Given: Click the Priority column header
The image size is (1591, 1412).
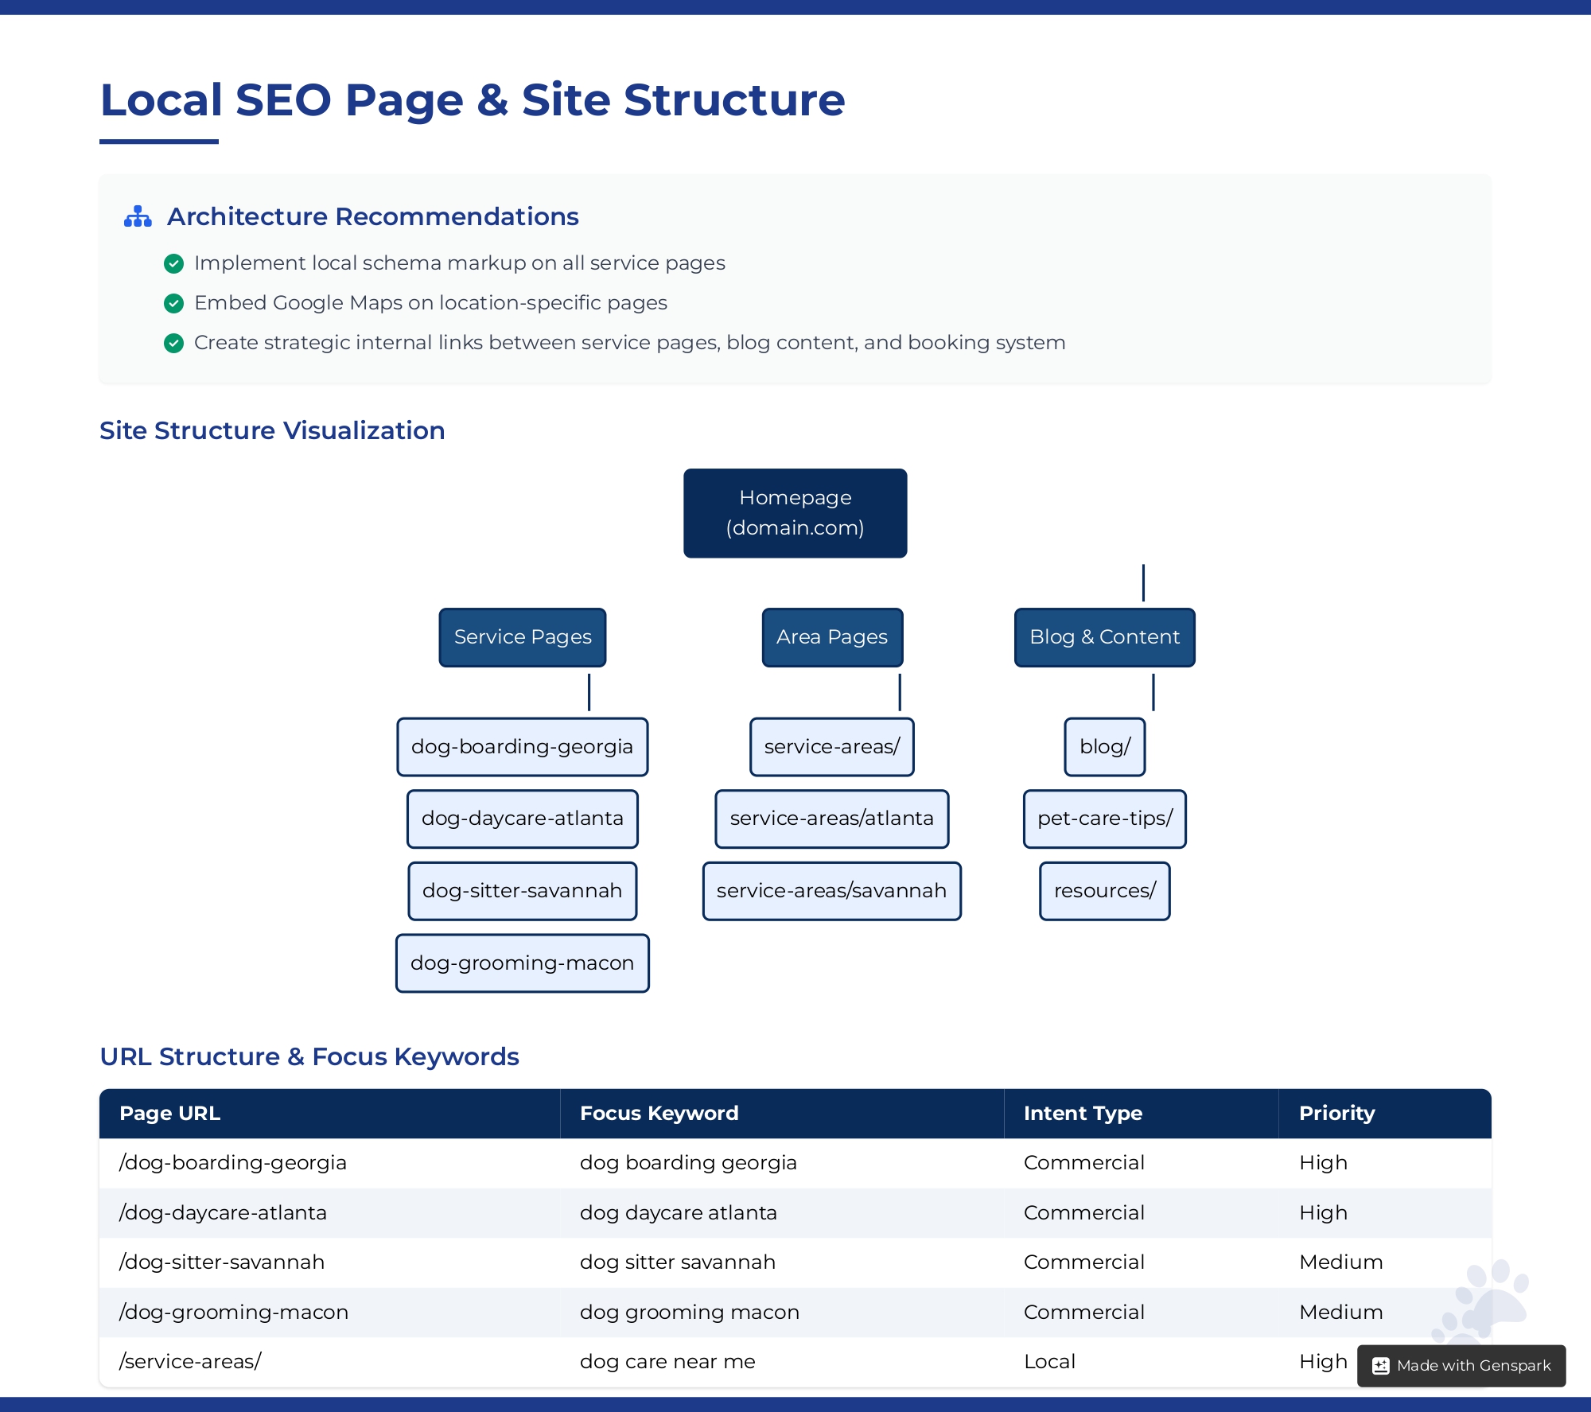Looking at the screenshot, I should pos(1336,1114).
